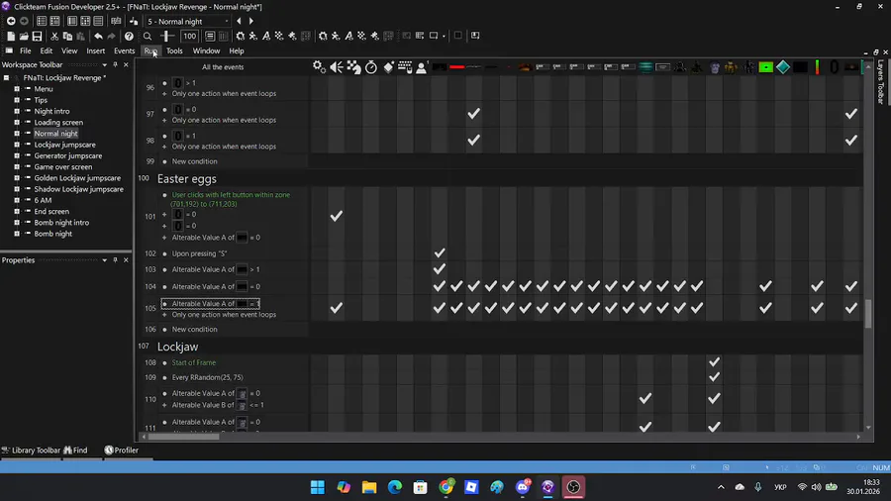The height and width of the screenshot is (501, 891).
Task: Open OBS Studio from the taskbar
Action: tap(573, 487)
